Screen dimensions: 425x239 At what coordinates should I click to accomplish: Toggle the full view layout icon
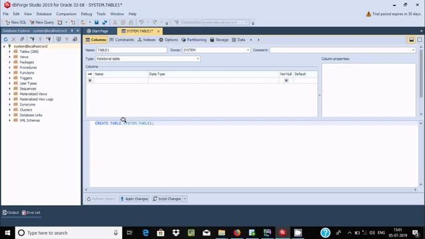(419, 40)
